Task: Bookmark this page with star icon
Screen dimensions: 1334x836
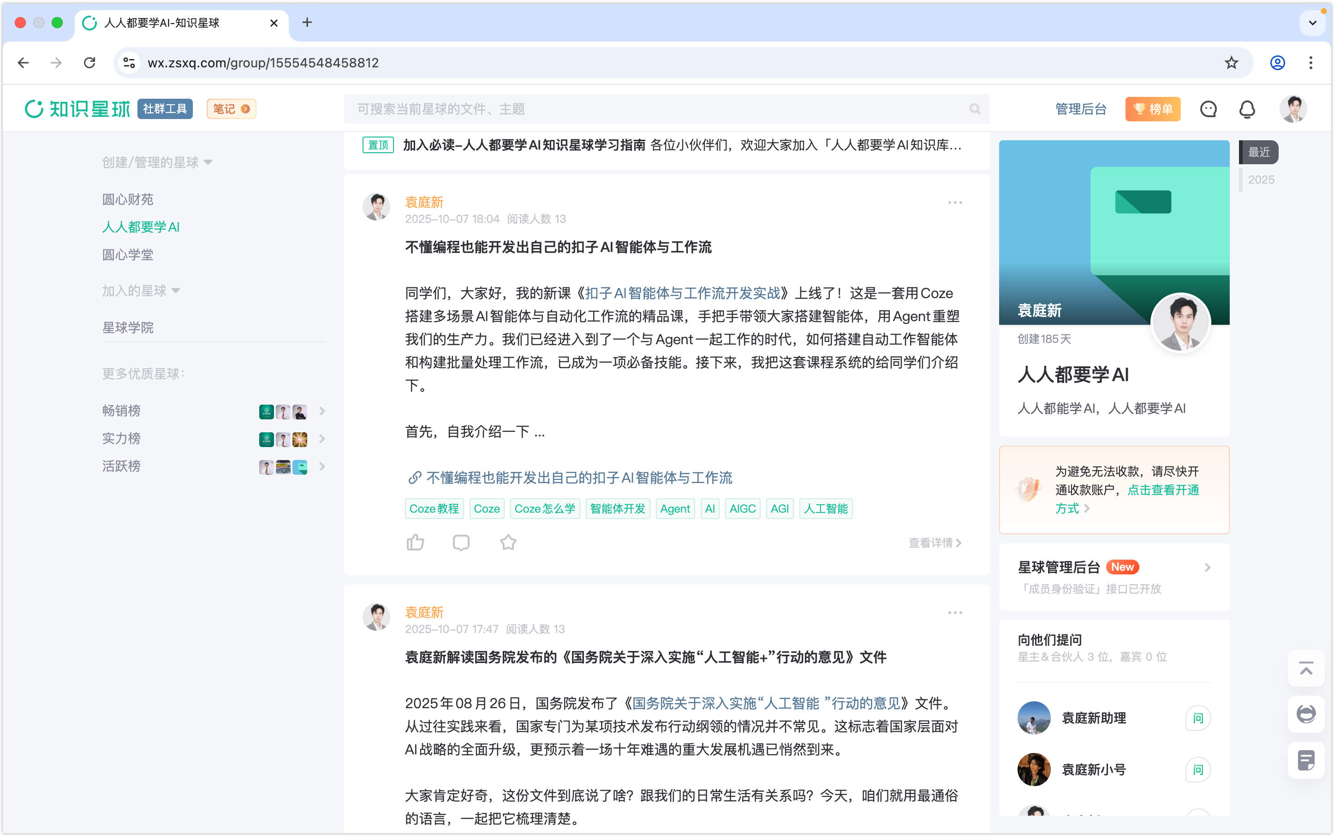Action: [x=1231, y=62]
